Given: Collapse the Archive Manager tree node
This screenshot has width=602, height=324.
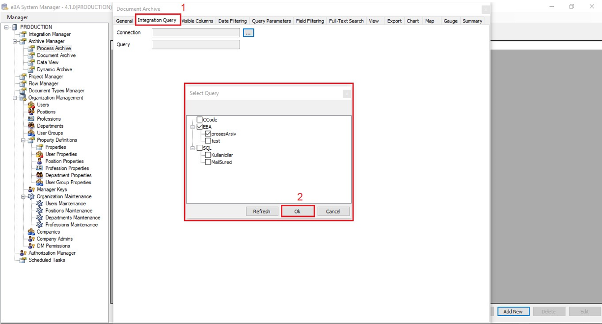Looking at the screenshot, I should pos(15,41).
